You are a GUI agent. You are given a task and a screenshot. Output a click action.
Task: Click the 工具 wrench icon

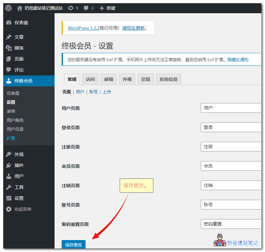click(x=9, y=187)
